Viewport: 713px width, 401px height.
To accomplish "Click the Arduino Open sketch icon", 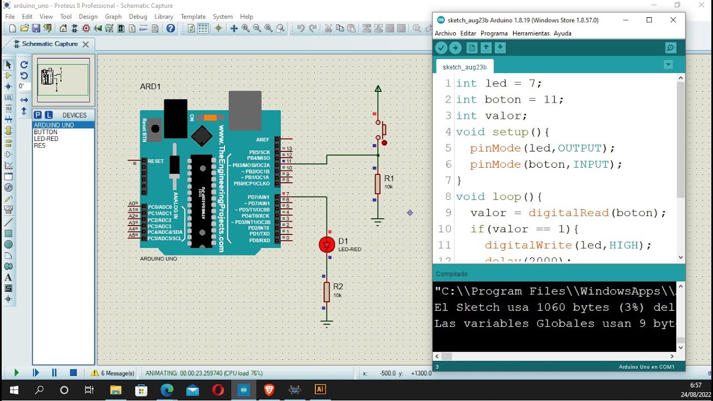I will point(486,48).
